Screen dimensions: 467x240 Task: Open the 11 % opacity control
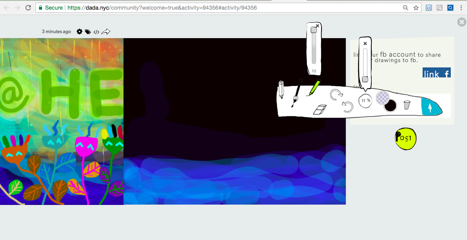(x=365, y=101)
